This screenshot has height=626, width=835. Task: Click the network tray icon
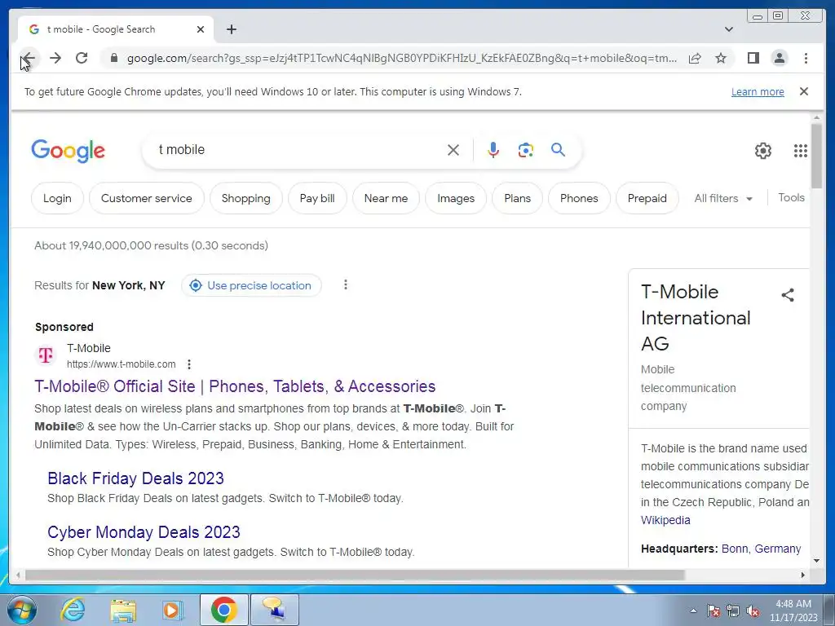point(733,611)
